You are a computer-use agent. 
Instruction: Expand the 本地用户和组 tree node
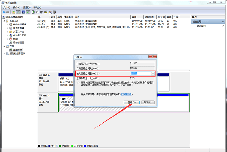tap(8, 35)
